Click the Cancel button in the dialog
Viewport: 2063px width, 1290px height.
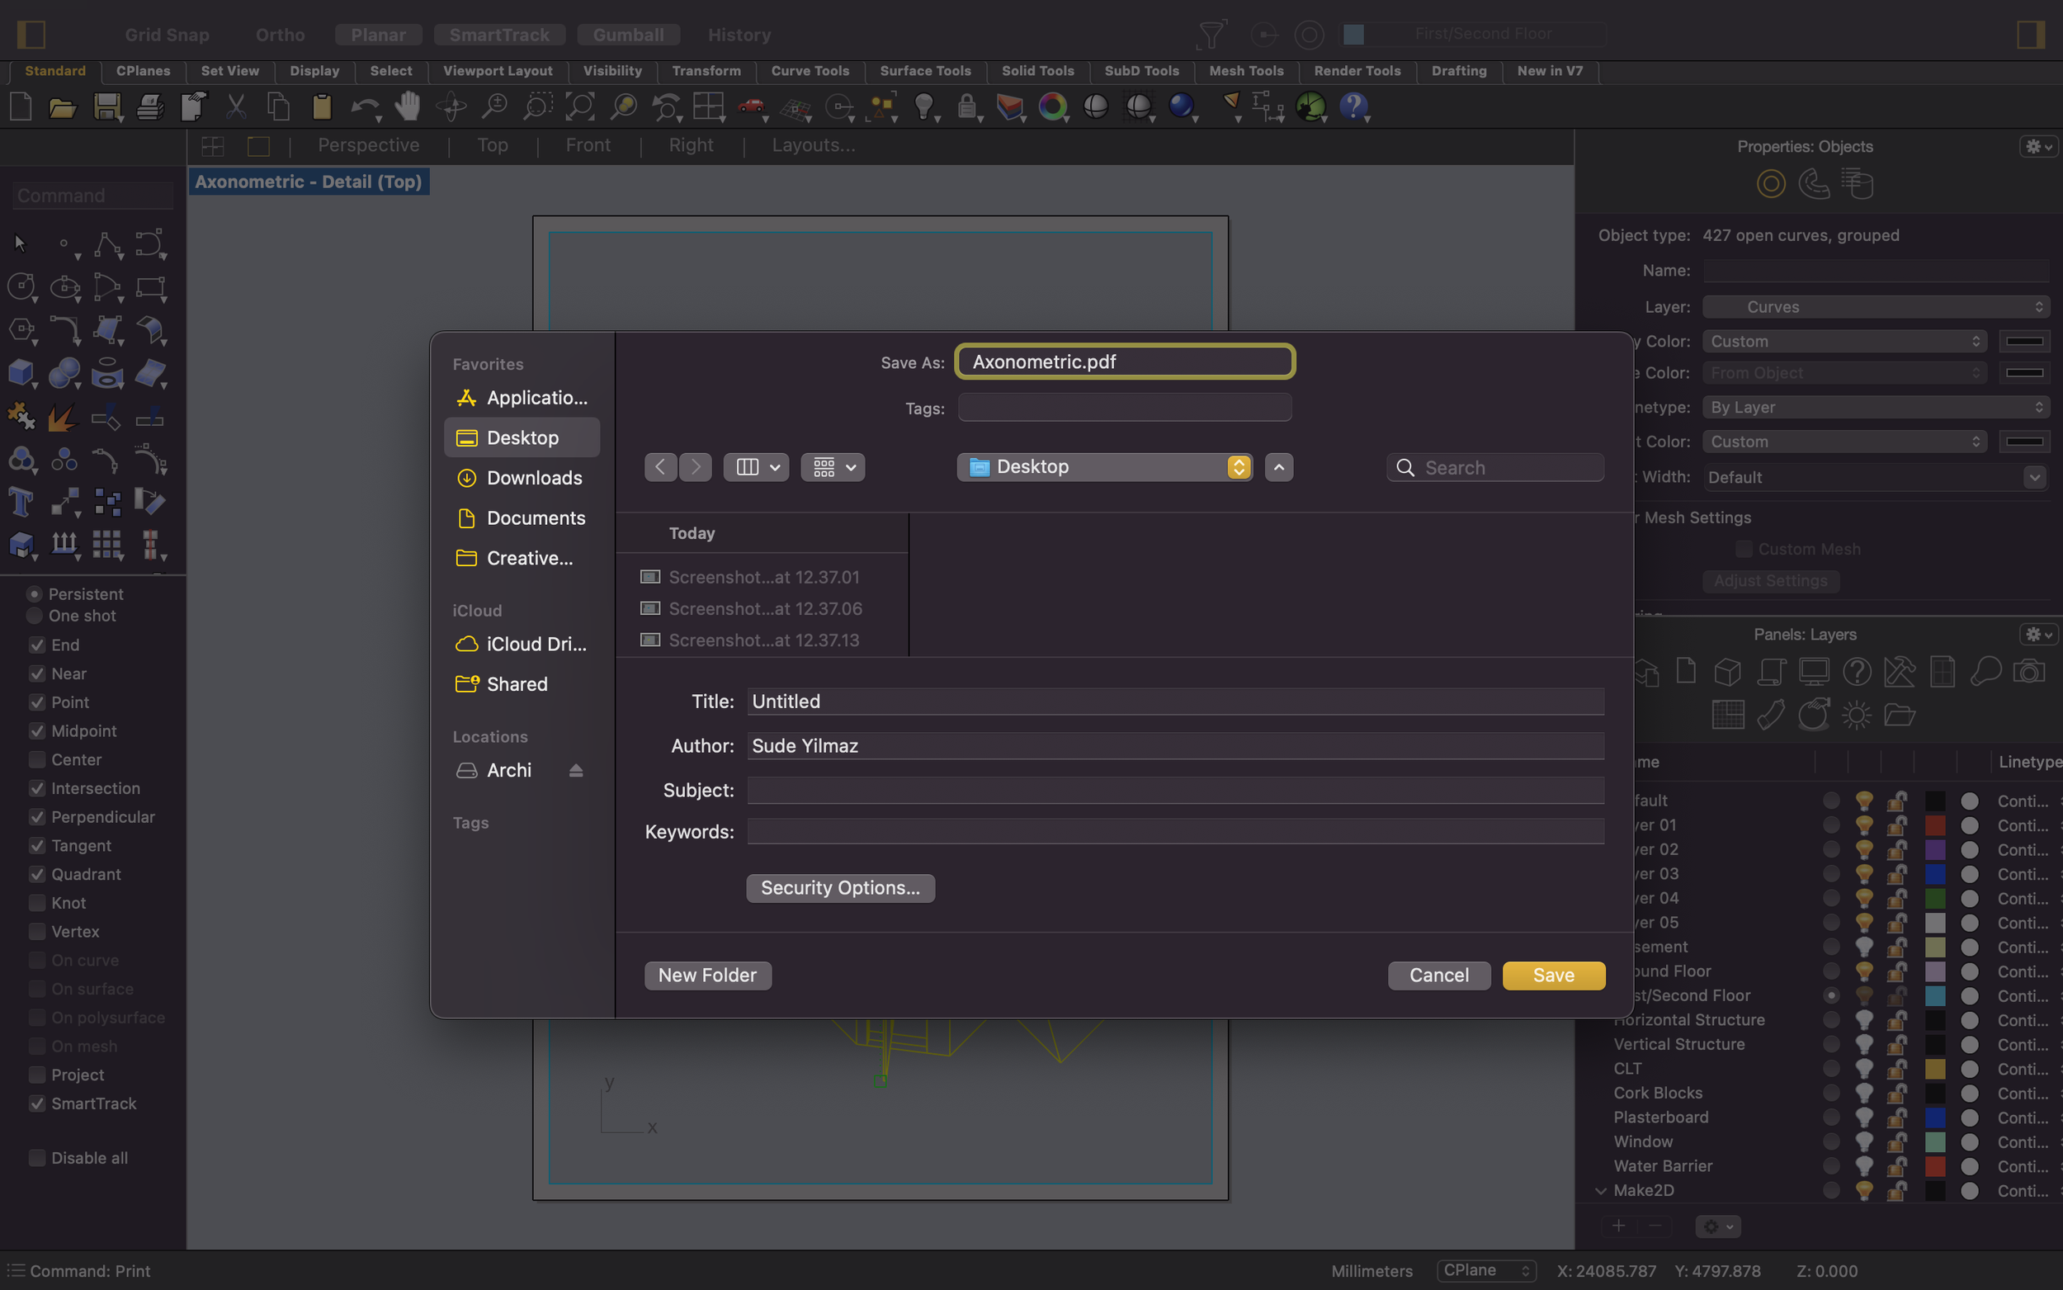pyautogui.click(x=1438, y=976)
